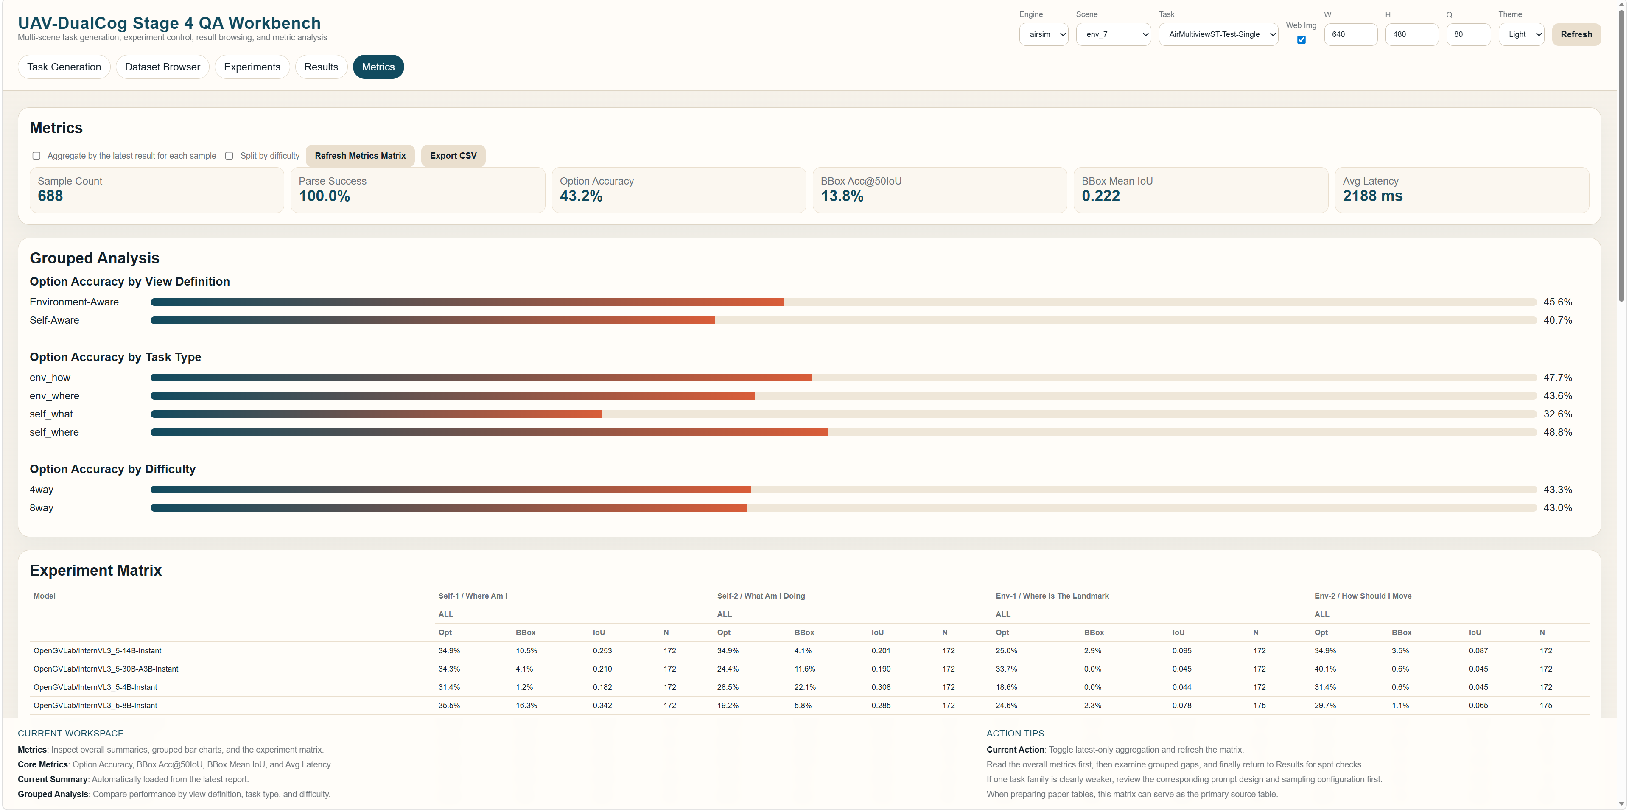Click Refresh Metrics Matrix
The width and height of the screenshot is (1629, 812).
[360, 156]
